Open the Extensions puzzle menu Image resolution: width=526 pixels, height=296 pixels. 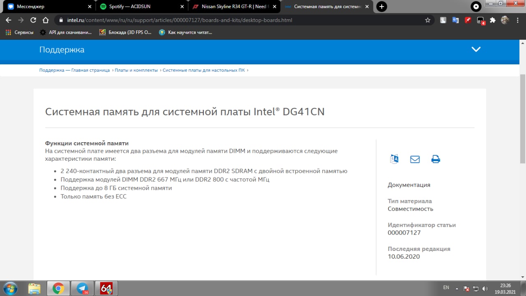pyautogui.click(x=493, y=20)
